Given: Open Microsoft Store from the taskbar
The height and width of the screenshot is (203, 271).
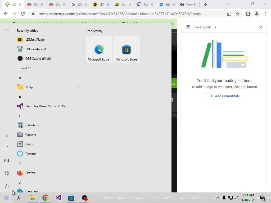Looking at the screenshot, I should point(71,198).
